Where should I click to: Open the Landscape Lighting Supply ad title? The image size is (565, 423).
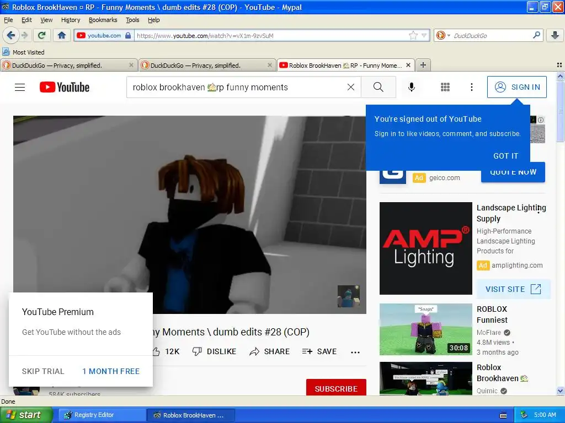coord(511,213)
